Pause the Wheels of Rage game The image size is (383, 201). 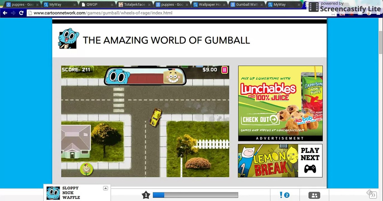tap(225, 70)
